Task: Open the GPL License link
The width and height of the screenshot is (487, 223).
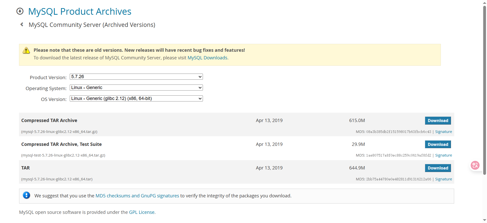Action: (x=142, y=212)
